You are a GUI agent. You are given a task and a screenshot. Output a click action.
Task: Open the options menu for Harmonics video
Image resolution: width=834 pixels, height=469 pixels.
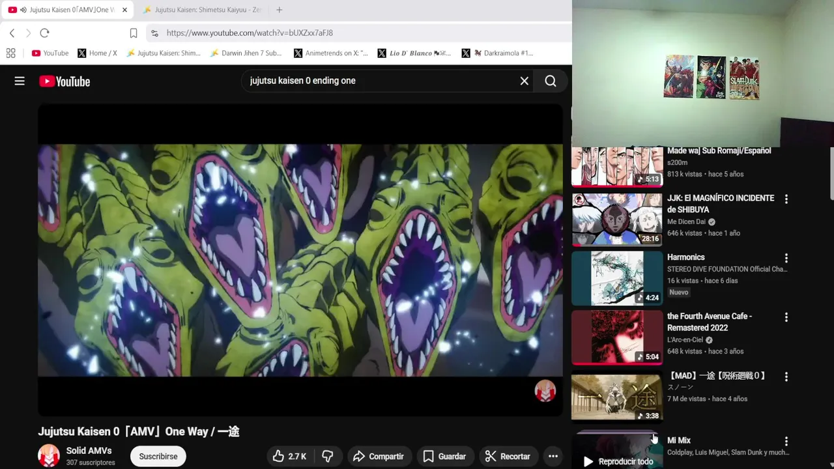(x=786, y=258)
